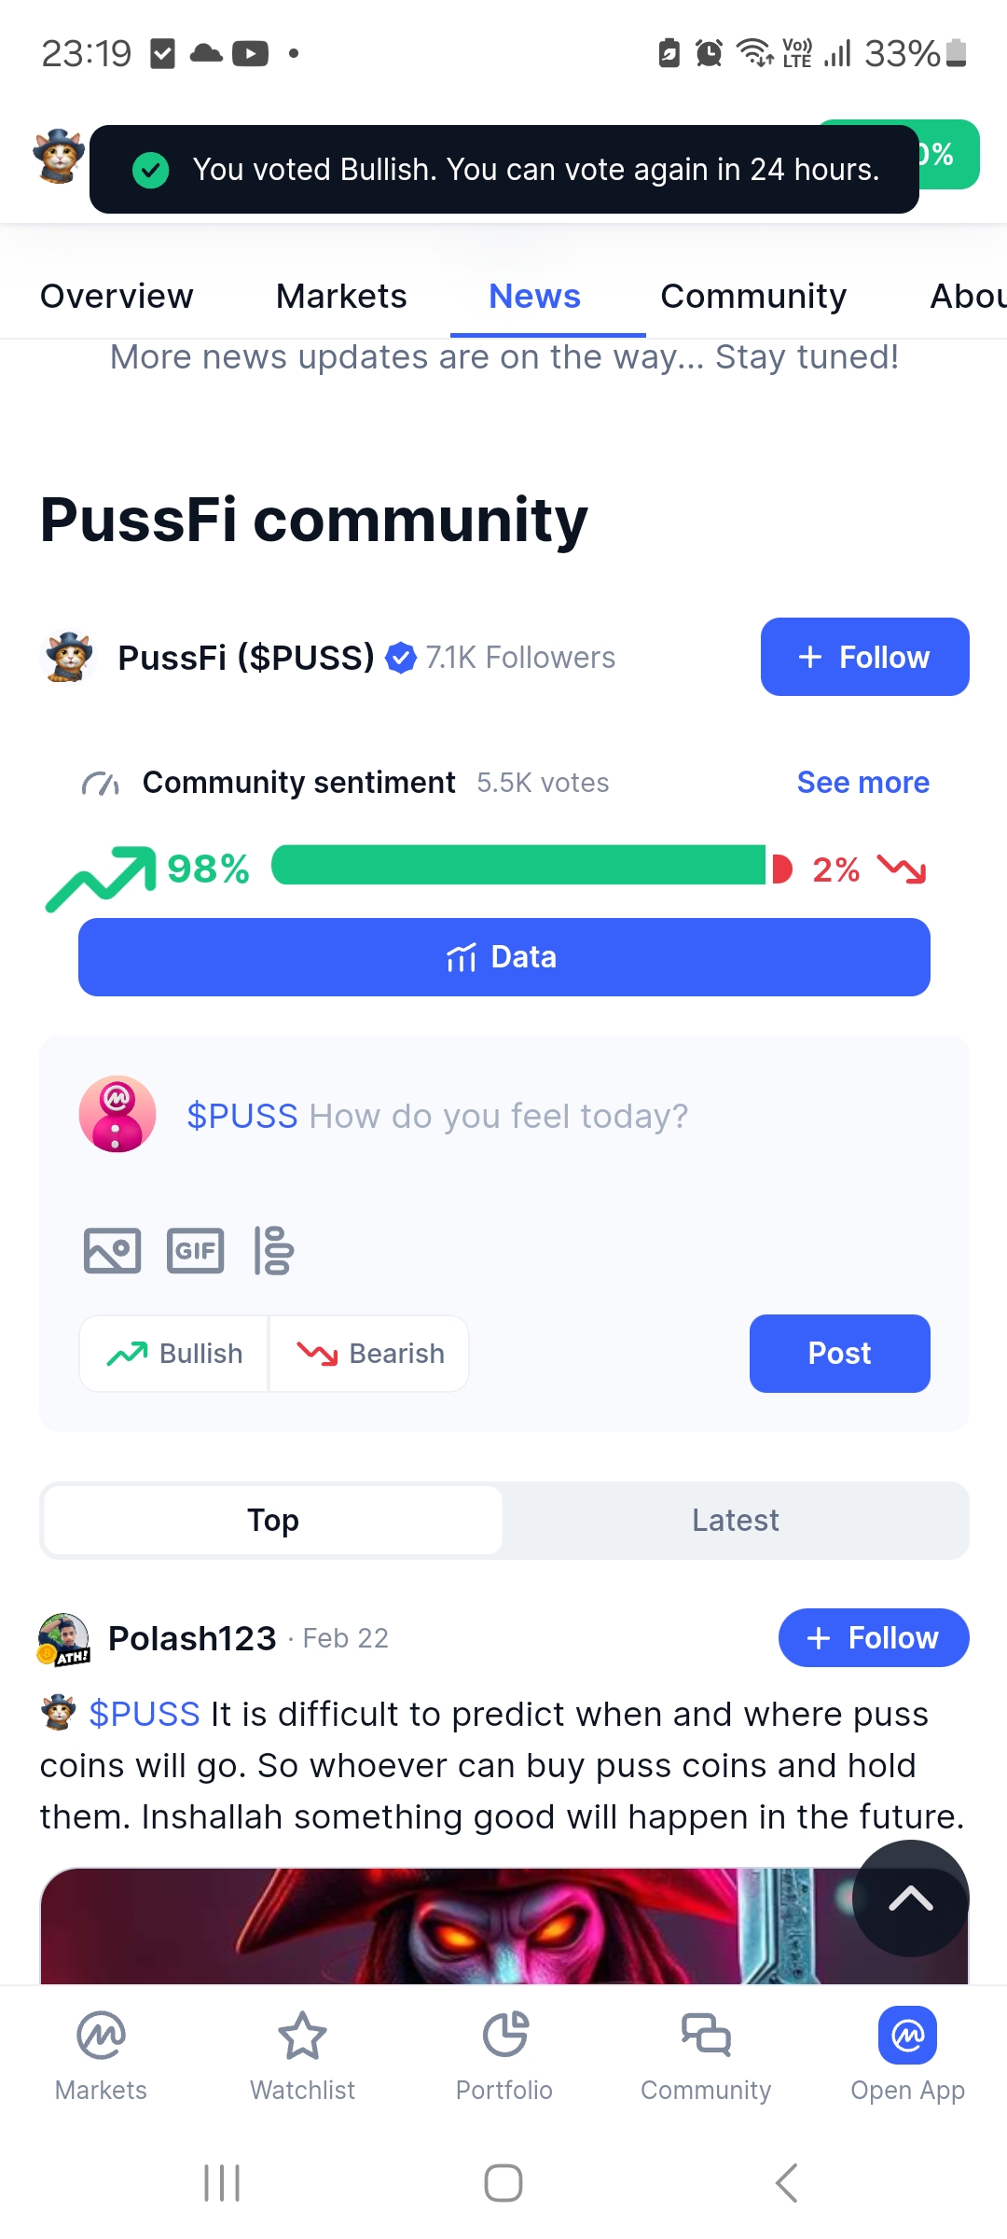The width and height of the screenshot is (1007, 2239).
Task: Tap the image upload icon
Action: 112,1250
